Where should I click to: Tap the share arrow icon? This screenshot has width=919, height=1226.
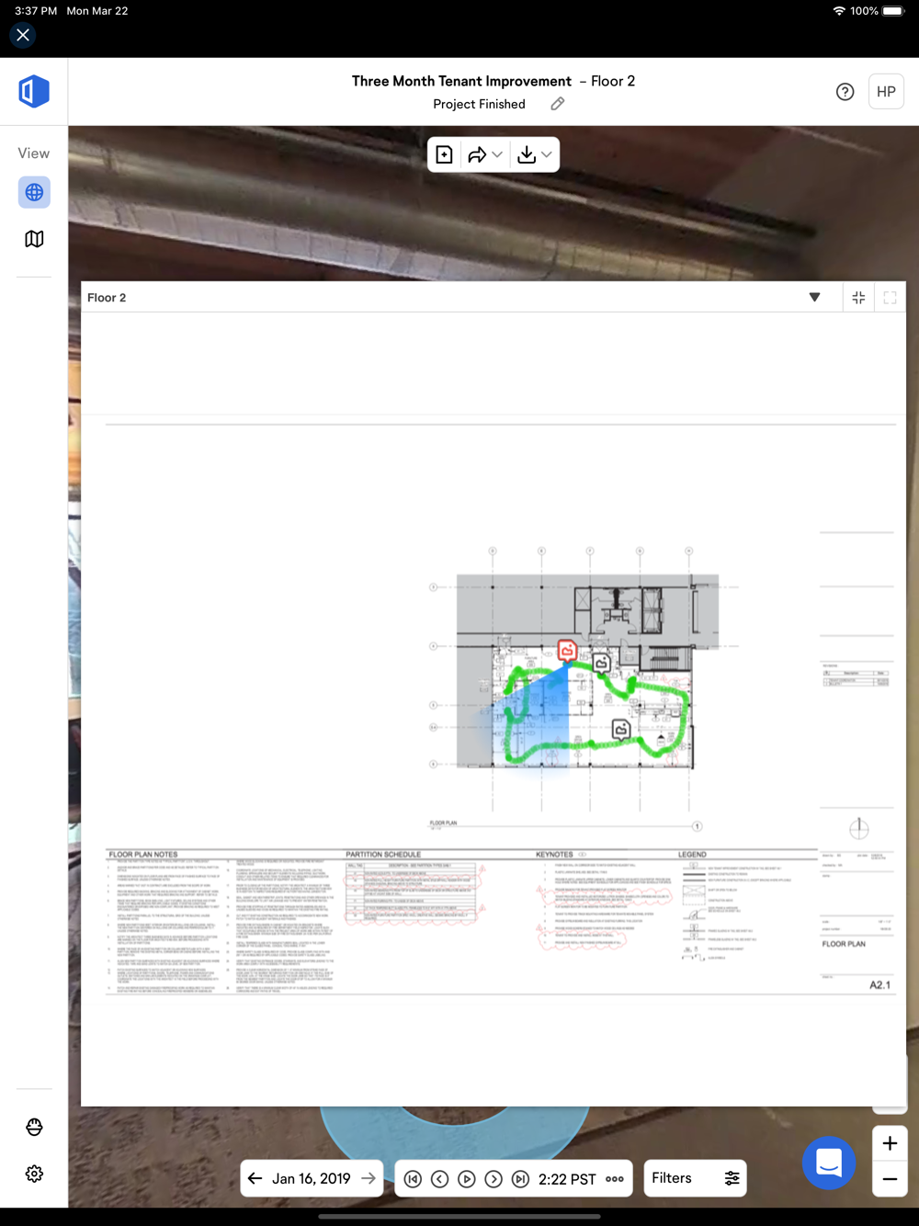click(477, 154)
